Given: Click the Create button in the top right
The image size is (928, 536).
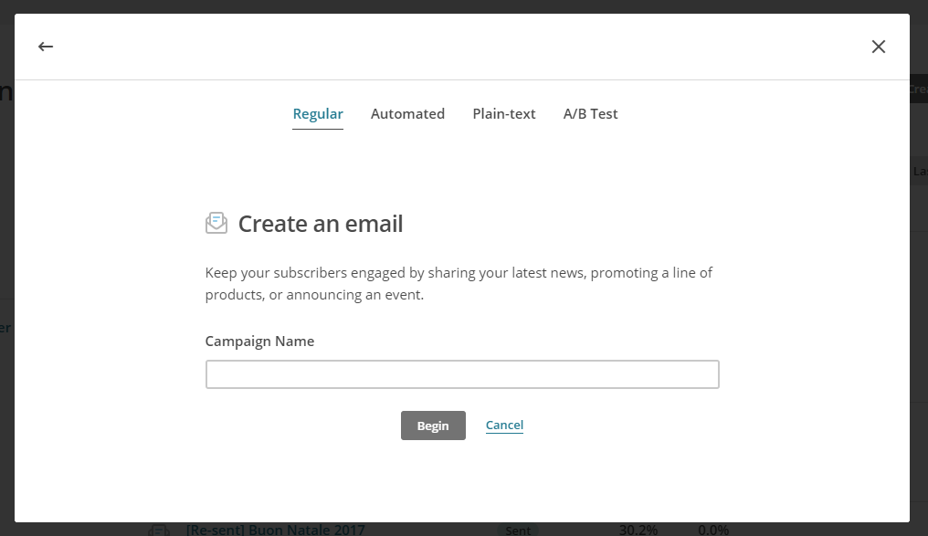Looking at the screenshot, I should click(921, 89).
